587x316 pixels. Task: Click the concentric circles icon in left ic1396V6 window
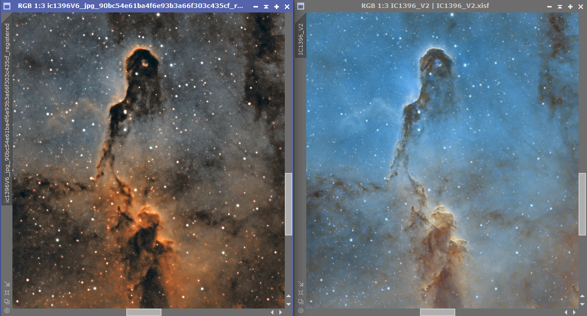point(7,311)
